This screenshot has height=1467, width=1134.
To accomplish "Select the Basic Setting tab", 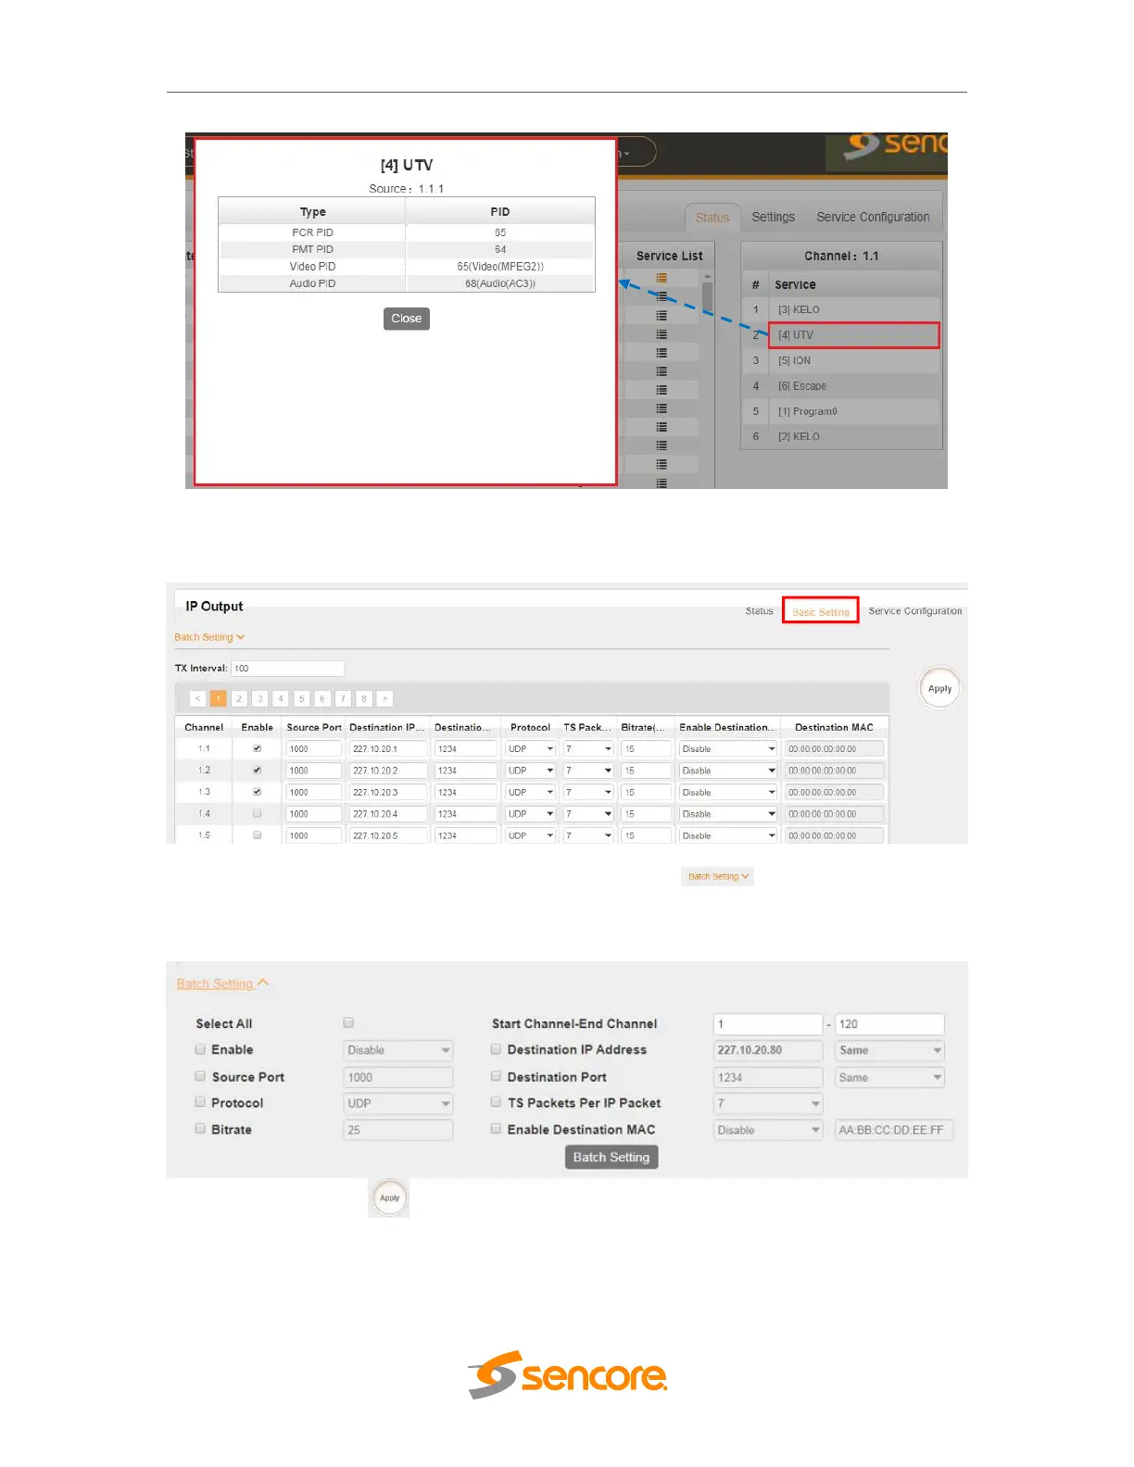I will tap(821, 611).
